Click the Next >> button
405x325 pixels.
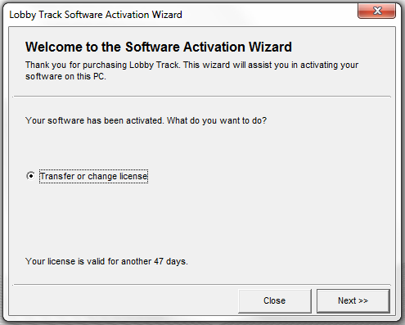click(353, 301)
